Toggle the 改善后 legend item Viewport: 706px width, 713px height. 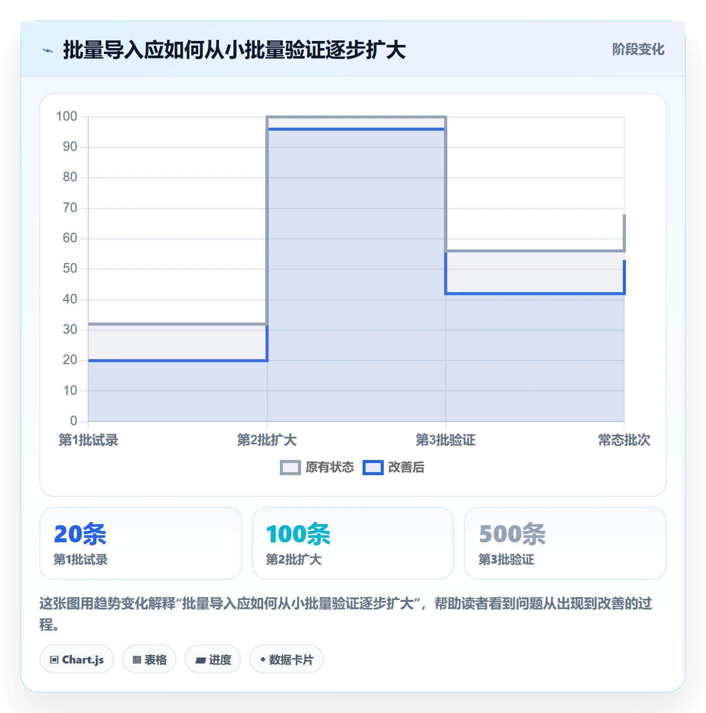tap(393, 468)
